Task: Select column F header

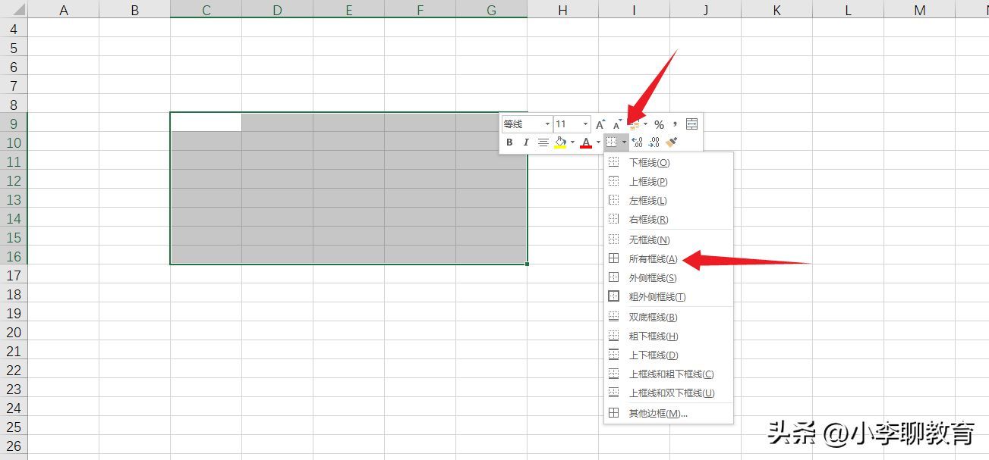Action: click(x=420, y=10)
